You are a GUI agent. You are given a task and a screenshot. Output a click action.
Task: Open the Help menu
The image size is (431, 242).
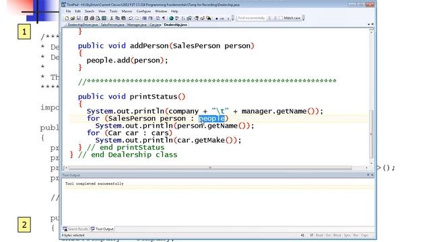pos(174,11)
